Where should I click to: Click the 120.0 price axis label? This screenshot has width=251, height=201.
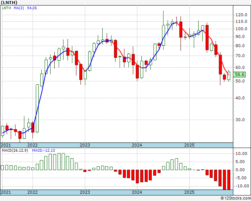[241, 15]
